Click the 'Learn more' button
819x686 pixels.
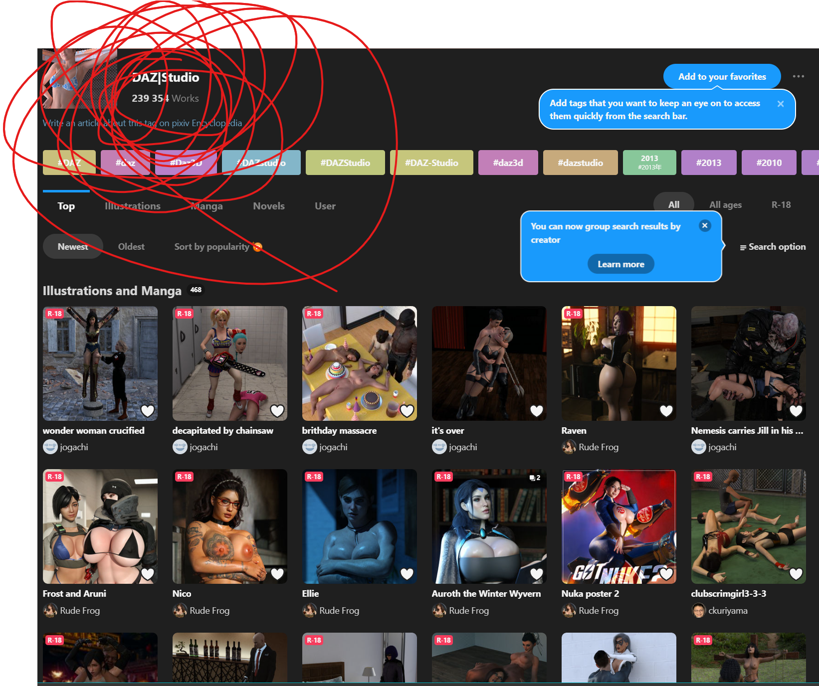coord(621,264)
